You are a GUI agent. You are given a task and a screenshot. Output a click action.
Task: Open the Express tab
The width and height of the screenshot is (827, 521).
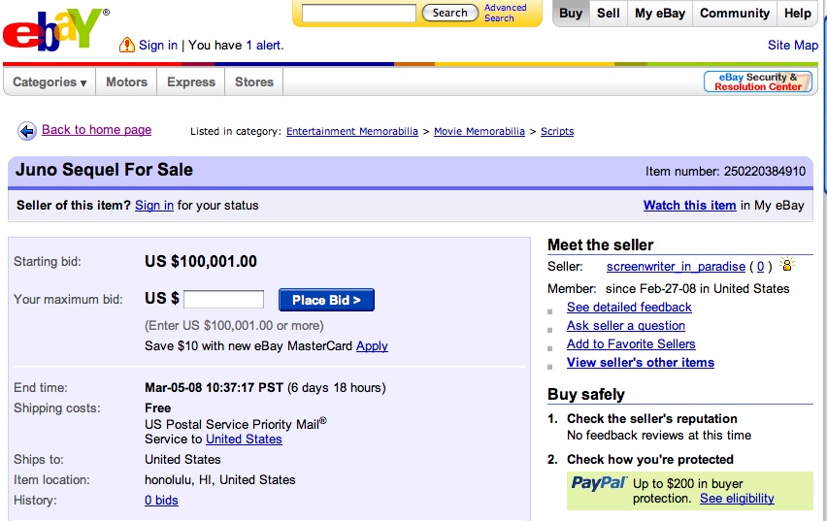tap(191, 81)
